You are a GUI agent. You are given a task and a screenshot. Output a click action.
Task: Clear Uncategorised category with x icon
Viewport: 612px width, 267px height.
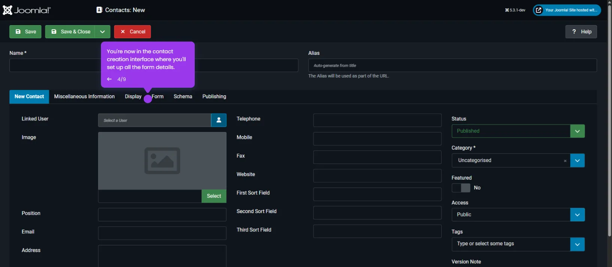[565, 161]
